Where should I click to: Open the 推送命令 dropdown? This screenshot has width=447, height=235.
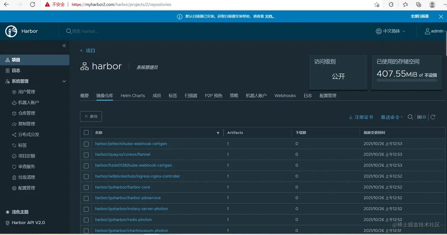click(392, 117)
